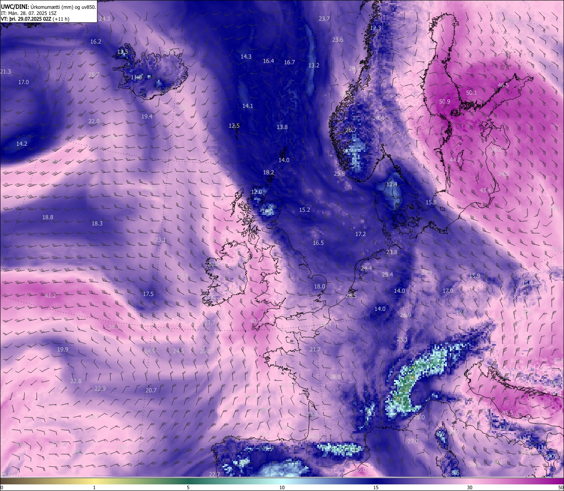Click the 'IT: Mán. 28. 07. 2025 15Z' line

pyautogui.click(x=29, y=13)
